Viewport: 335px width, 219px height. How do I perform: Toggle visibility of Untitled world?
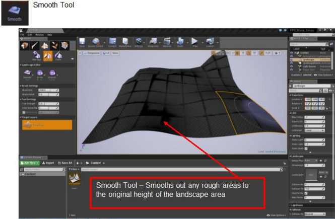coord(292,53)
